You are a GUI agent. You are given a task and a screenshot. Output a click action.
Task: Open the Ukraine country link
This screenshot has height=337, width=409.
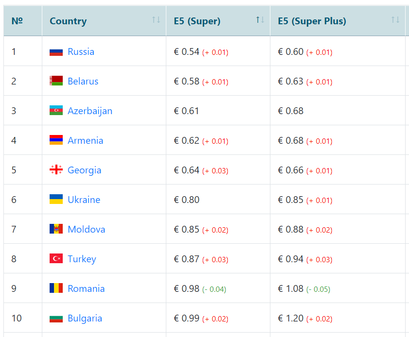(x=84, y=200)
